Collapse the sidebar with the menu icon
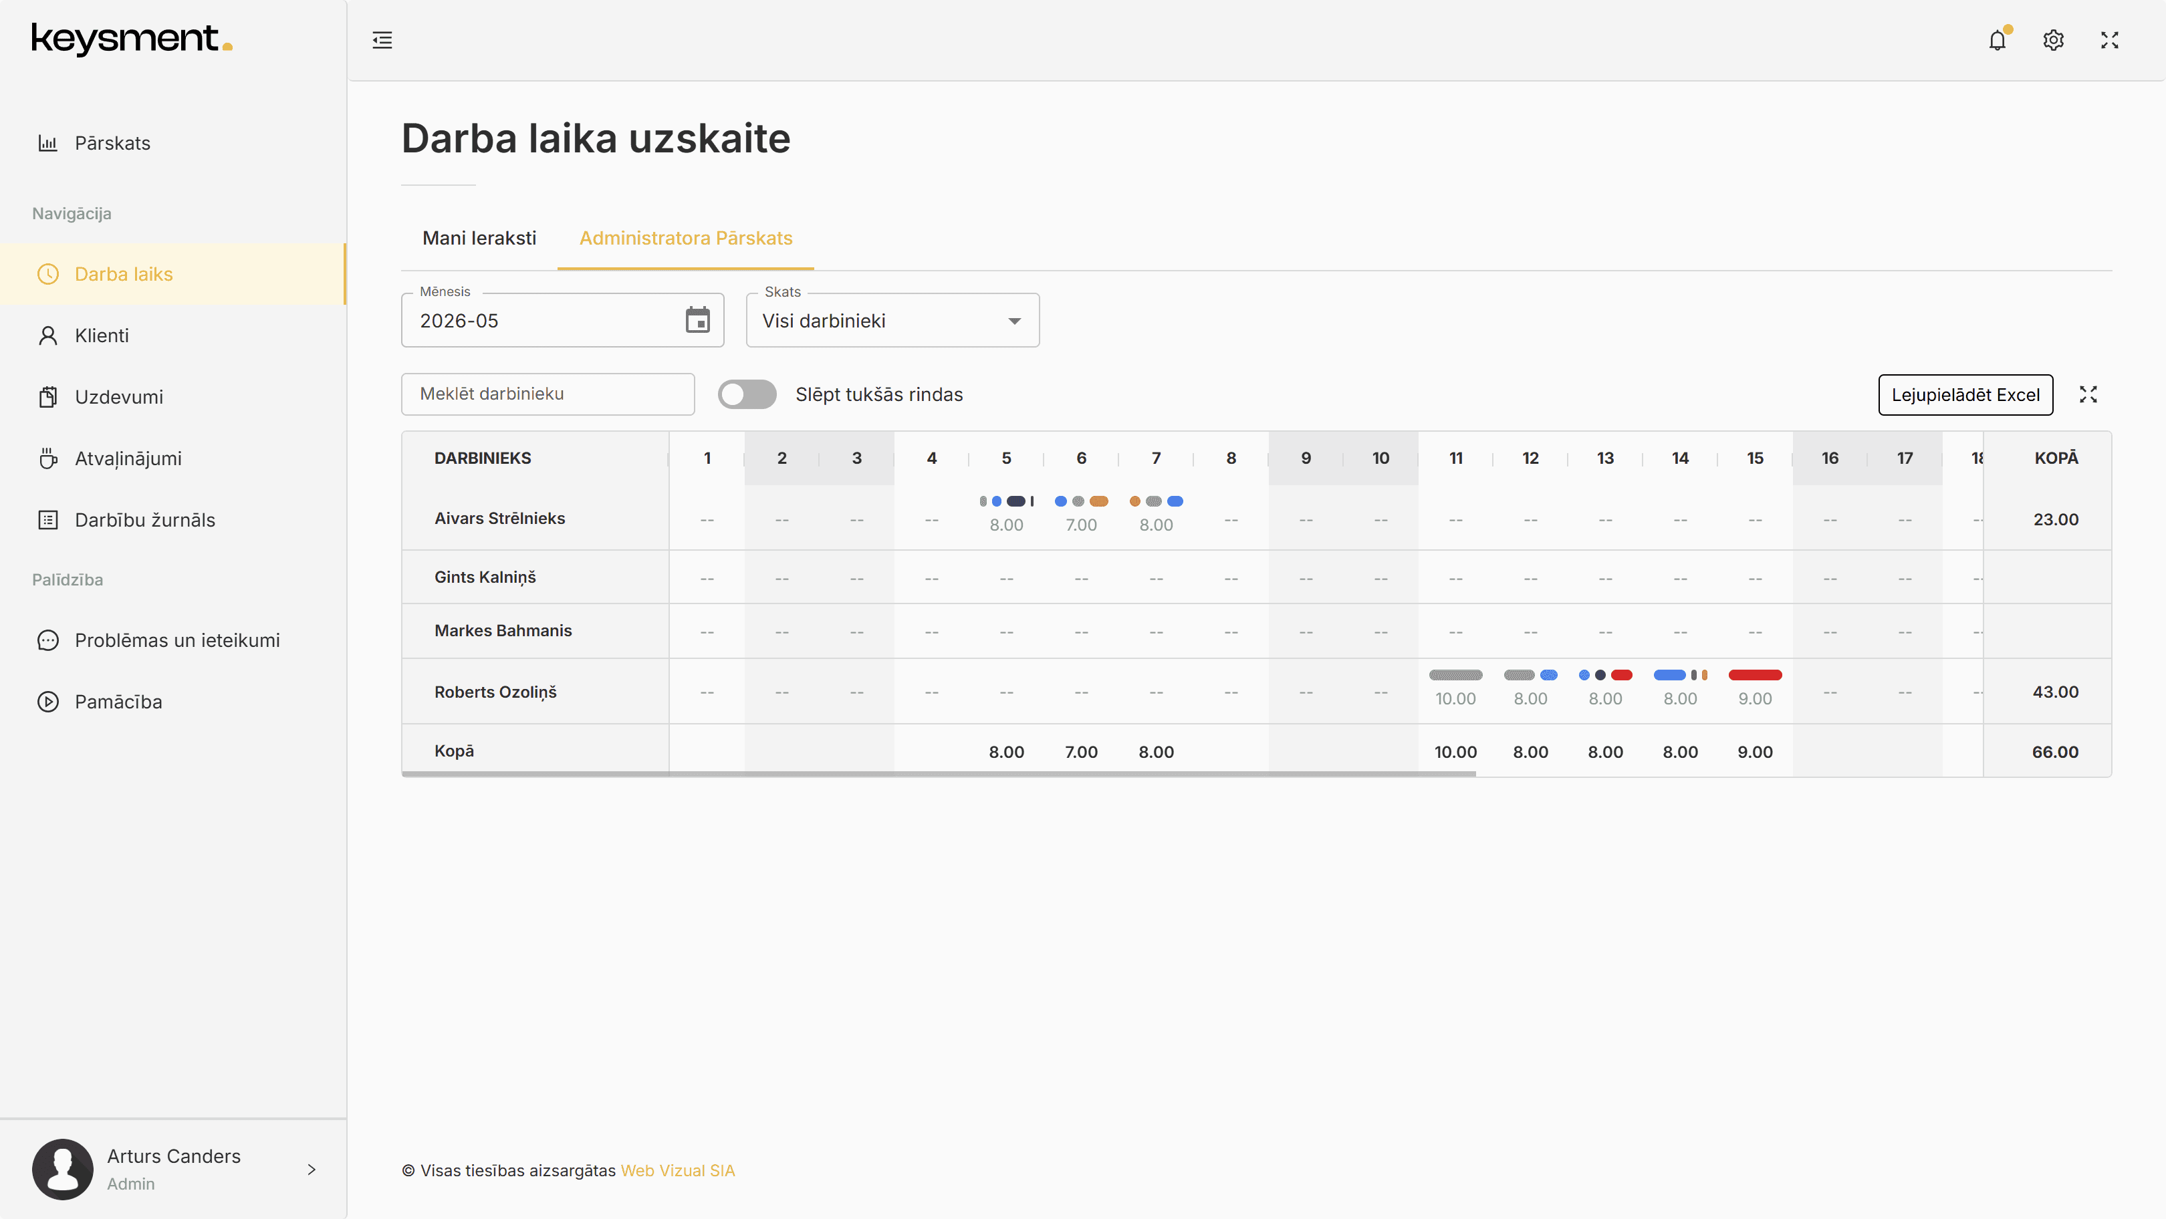Image resolution: width=2166 pixels, height=1219 pixels. [x=382, y=39]
